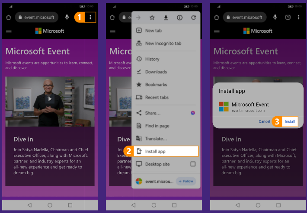Tap Android back button on third phone

pyautogui.click(x=238, y=205)
